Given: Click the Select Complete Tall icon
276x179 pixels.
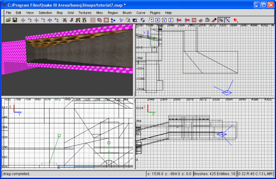Looking at the screenshot, I should click(65, 20).
